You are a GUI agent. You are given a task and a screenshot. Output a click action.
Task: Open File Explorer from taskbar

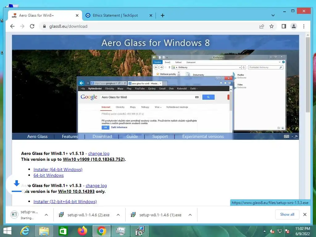(44, 231)
